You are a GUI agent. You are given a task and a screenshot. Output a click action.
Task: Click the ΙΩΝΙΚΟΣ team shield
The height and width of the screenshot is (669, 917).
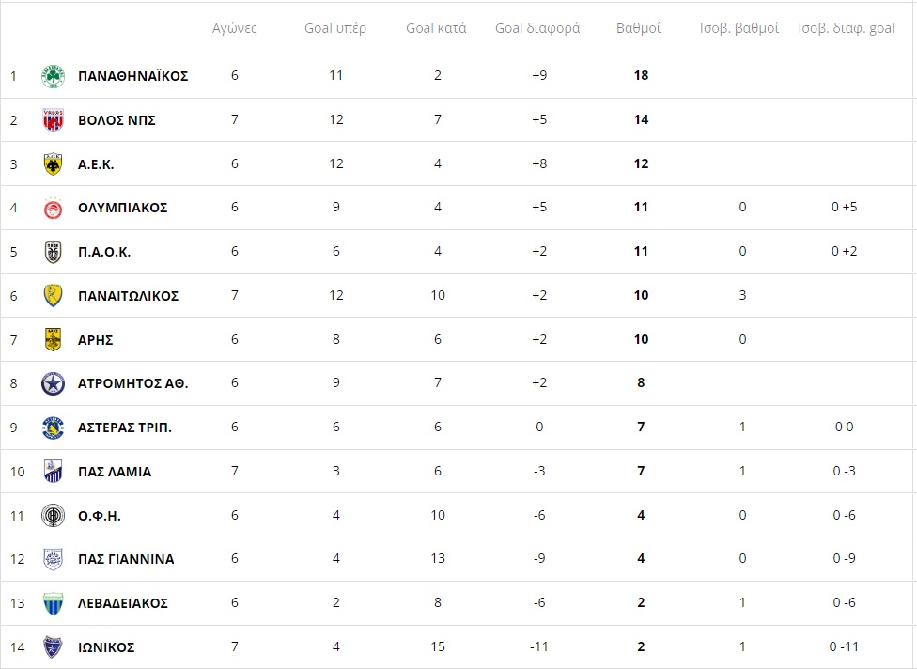point(54,646)
